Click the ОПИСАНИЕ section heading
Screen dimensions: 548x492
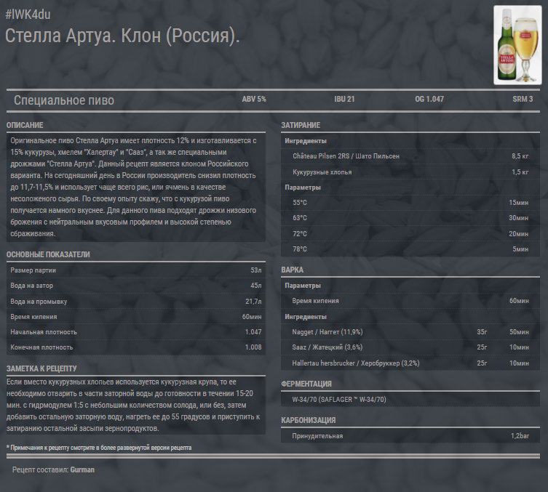[25, 125]
